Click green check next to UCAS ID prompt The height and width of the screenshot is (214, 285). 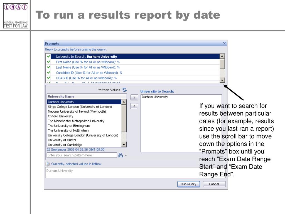48,78
